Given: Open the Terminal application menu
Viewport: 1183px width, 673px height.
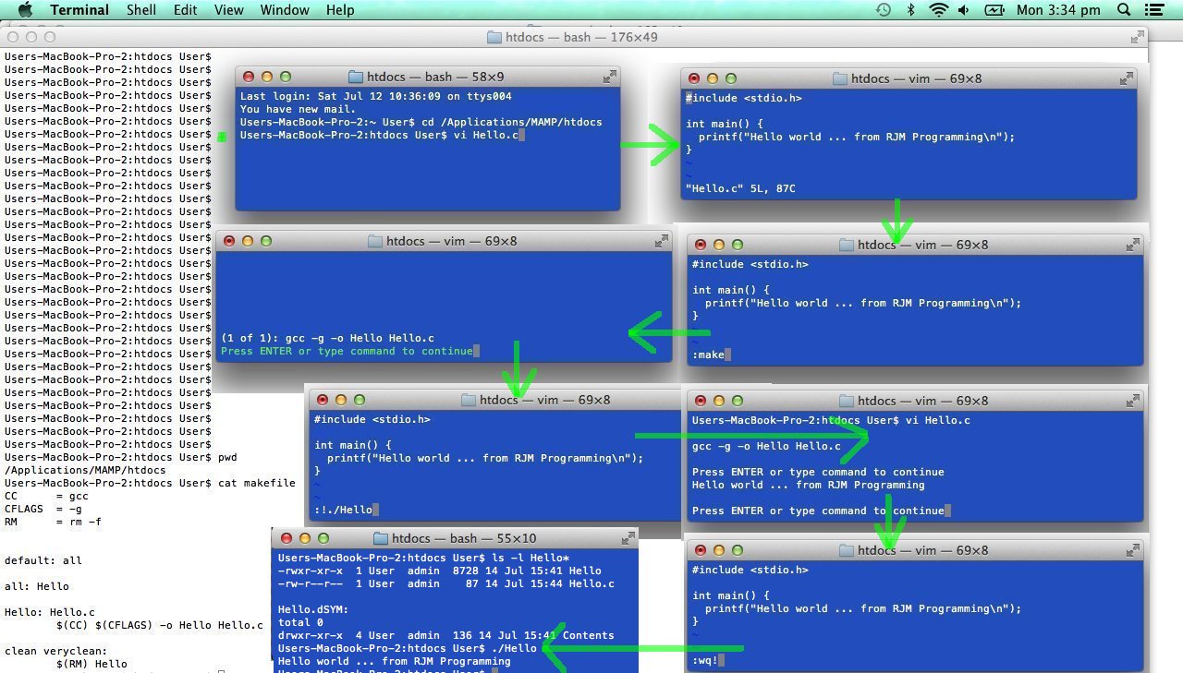Looking at the screenshot, I should tap(79, 10).
